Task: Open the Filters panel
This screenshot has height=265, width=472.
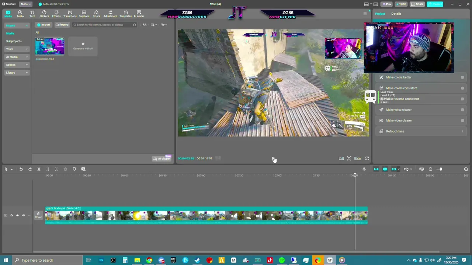Action: (x=96, y=14)
